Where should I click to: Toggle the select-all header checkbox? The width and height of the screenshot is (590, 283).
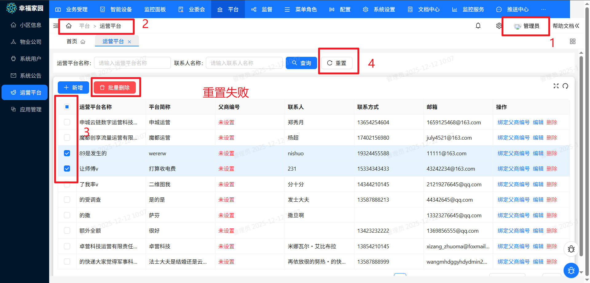(67, 107)
